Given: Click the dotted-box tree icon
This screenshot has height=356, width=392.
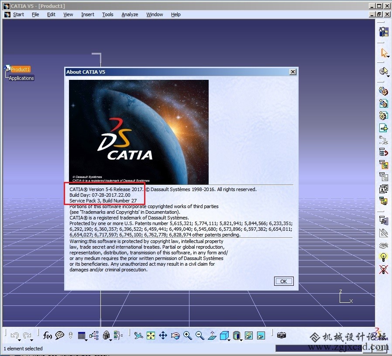Looking at the screenshot, I should click(x=384, y=177).
